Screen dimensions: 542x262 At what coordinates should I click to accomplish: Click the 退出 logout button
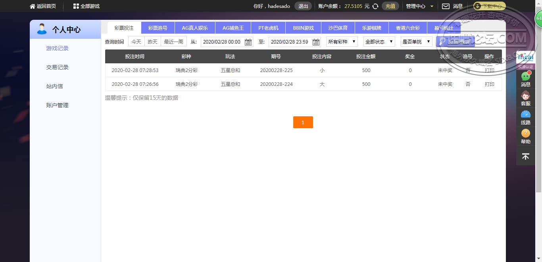click(x=303, y=6)
